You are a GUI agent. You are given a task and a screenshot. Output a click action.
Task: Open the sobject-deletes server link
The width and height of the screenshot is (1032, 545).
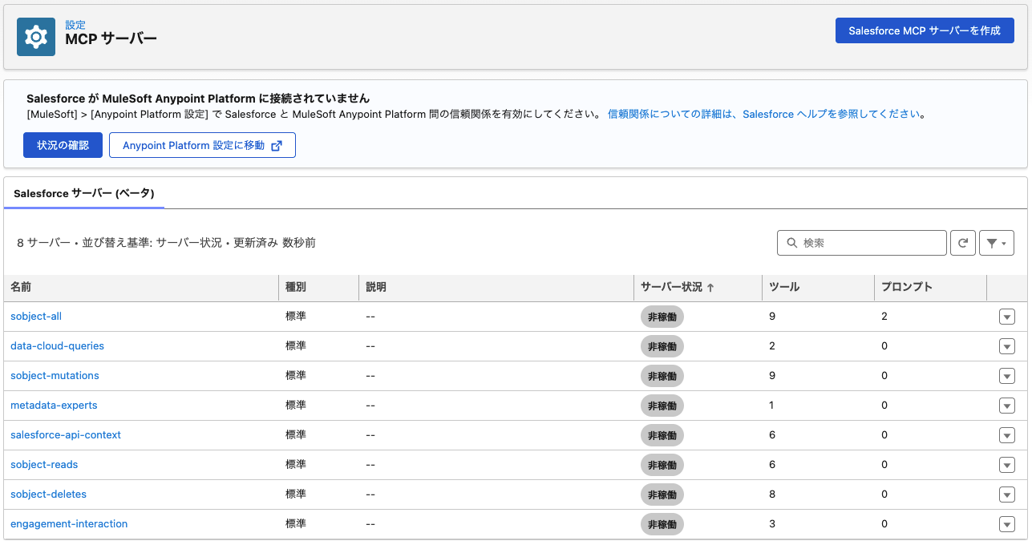(x=48, y=495)
